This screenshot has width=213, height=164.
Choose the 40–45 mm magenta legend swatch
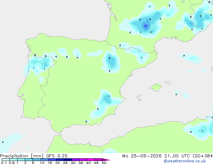click(x=91, y=160)
